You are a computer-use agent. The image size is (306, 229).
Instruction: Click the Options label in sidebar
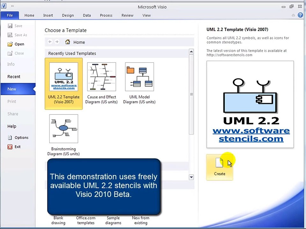coord(21,137)
